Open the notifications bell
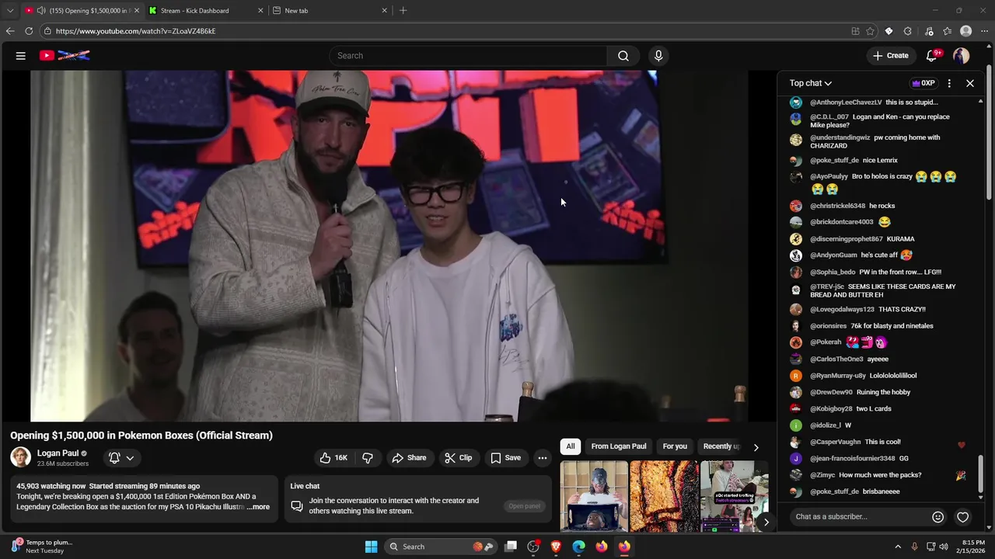 (x=932, y=56)
